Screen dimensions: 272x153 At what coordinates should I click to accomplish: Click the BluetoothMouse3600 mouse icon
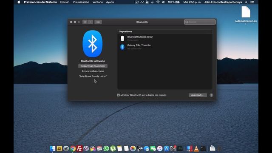click(122, 38)
